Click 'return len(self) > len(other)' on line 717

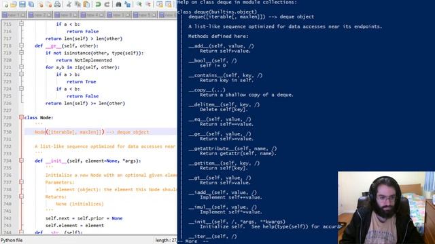pyautogui.click(x=84, y=39)
